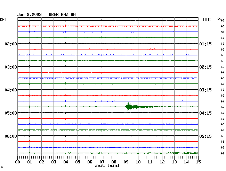Viewport: 226px width, 171px height.
Task: Click the '01' minute axis tick label
Action: click(x=30, y=162)
